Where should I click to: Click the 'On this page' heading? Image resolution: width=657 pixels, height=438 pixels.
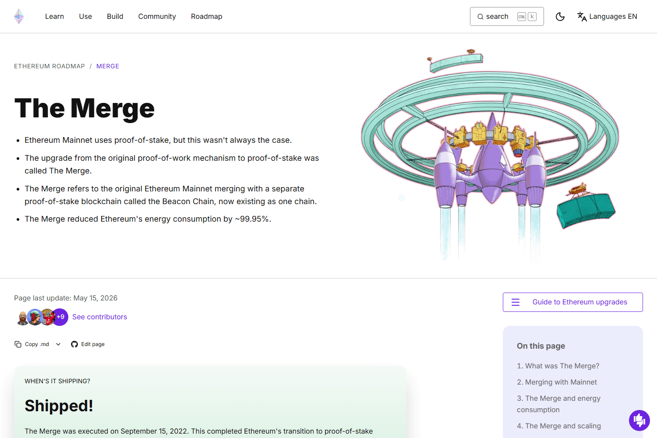(x=541, y=346)
